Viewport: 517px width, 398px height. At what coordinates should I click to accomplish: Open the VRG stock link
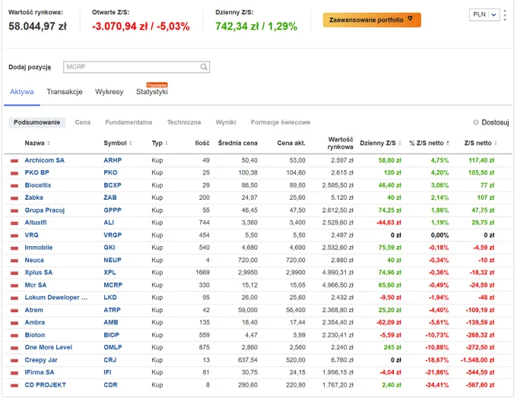[x=31, y=235]
